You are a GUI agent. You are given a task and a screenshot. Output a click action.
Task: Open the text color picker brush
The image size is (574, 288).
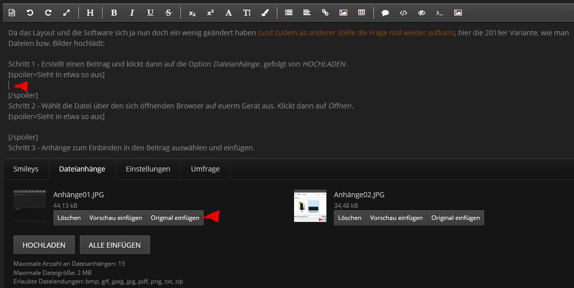point(265,13)
